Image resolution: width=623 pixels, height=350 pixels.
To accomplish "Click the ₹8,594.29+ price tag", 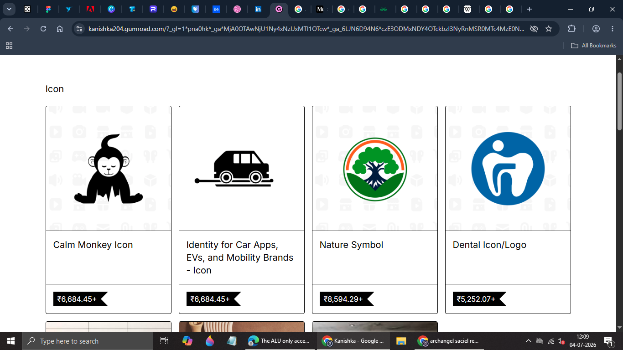I will pyautogui.click(x=347, y=299).
